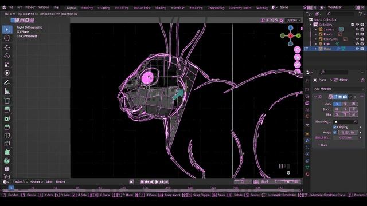
Task: Expand the Plane row in outliner
Action: click(x=316, y=49)
